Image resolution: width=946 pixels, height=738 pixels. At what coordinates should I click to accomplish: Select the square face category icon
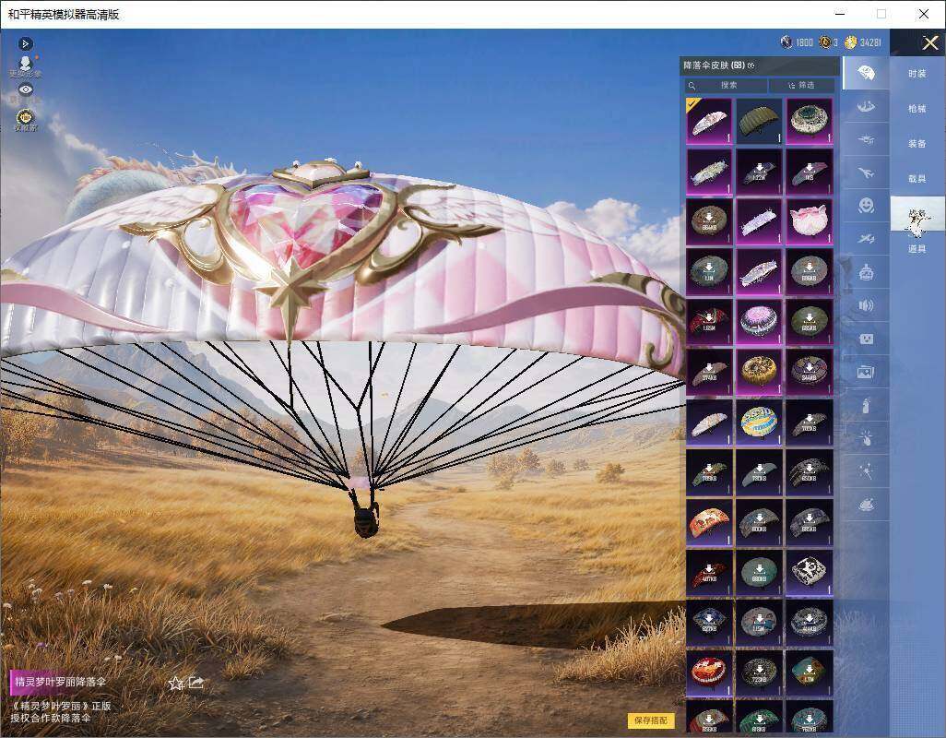(866, 339)
